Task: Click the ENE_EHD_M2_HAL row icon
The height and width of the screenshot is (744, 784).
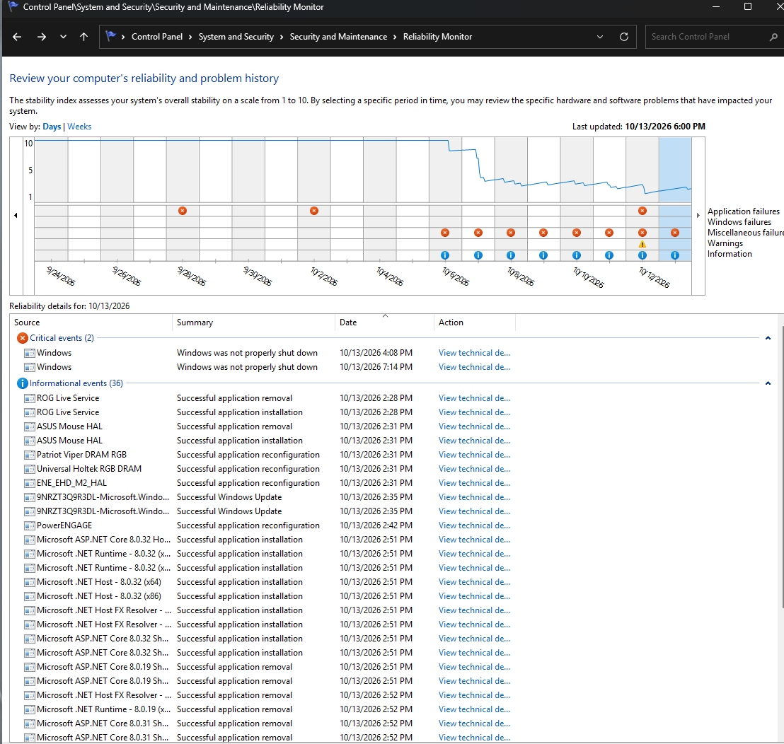Action: pos(30,483)
